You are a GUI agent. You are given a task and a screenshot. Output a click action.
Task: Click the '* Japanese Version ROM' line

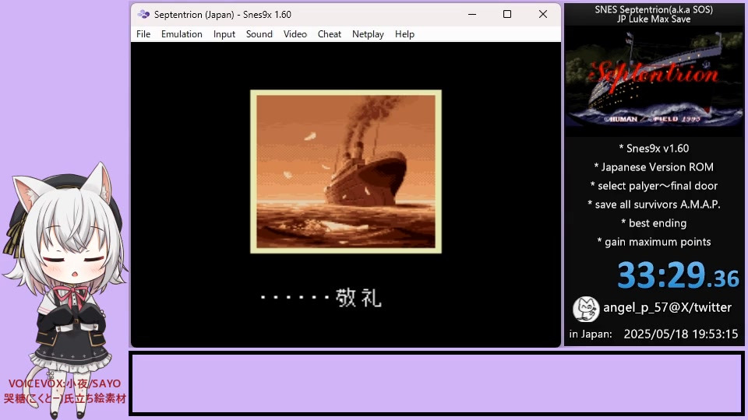click(x=654, y=167)
